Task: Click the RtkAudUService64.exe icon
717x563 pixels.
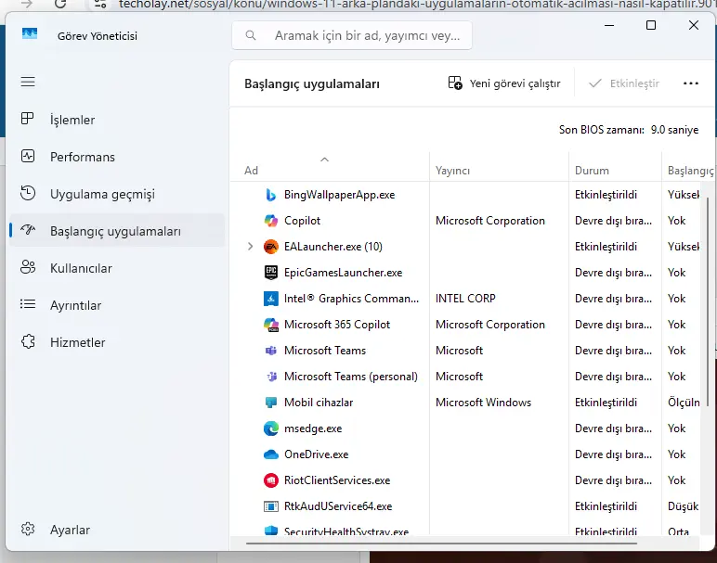Action: pos(271,506)
